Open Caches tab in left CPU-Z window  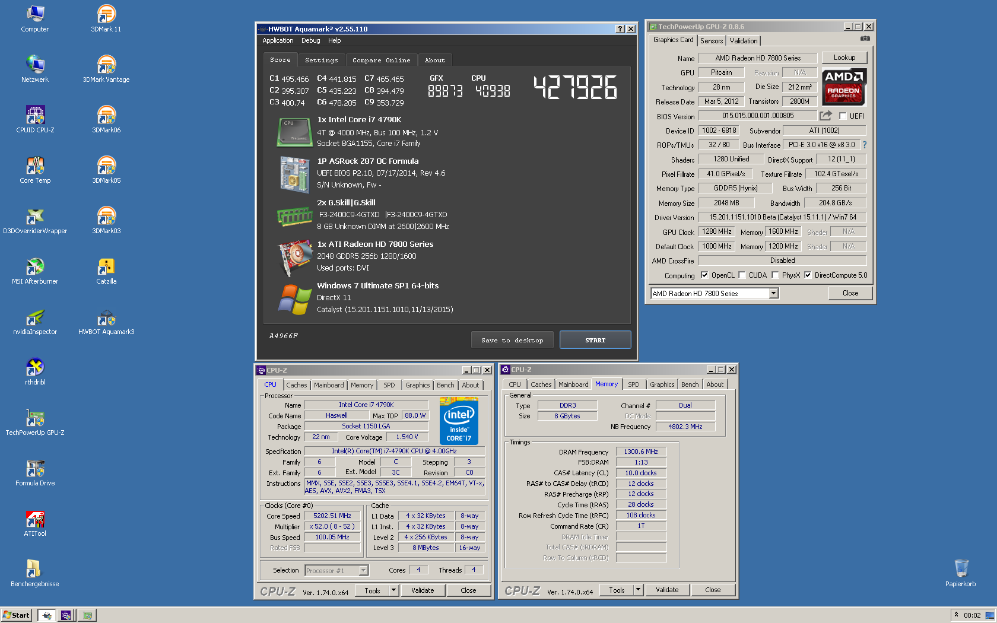pyautogui.click(x=297, y=385)
